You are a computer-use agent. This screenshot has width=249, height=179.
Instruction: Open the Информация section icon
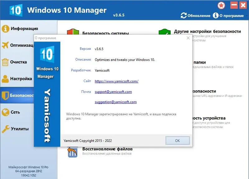[5, 29]
